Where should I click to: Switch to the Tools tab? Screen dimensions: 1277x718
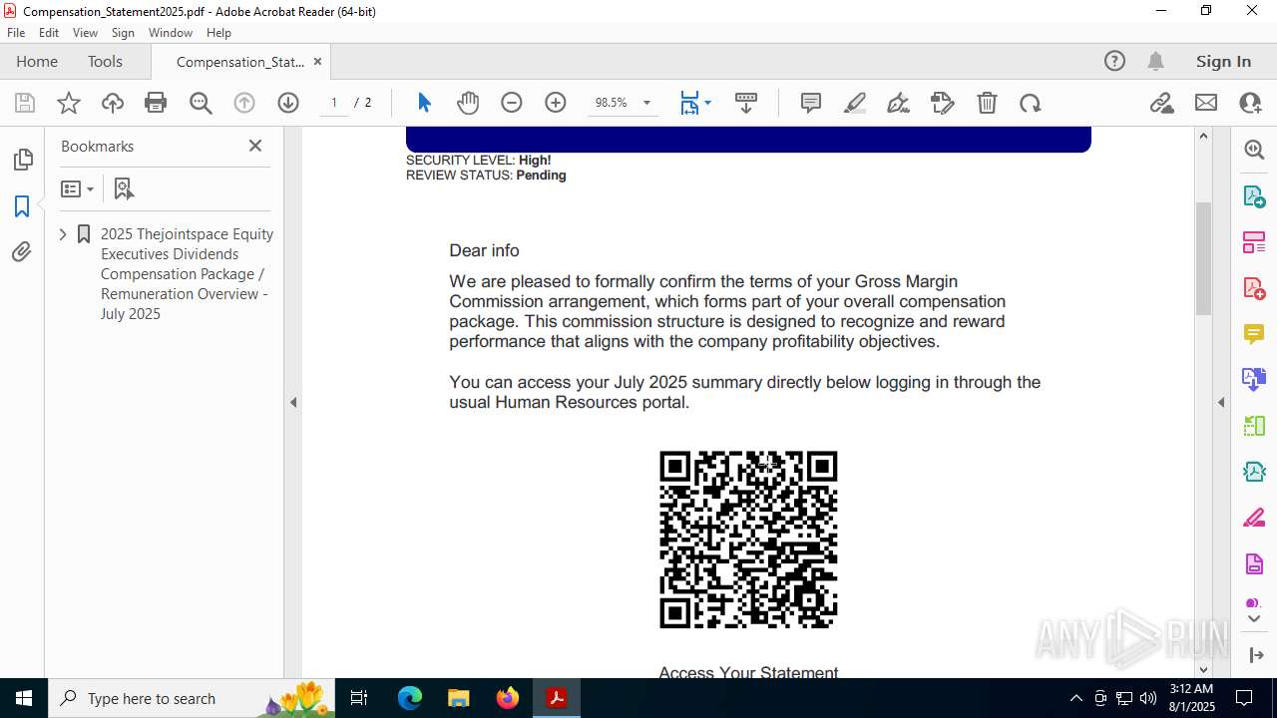point(105,61)
